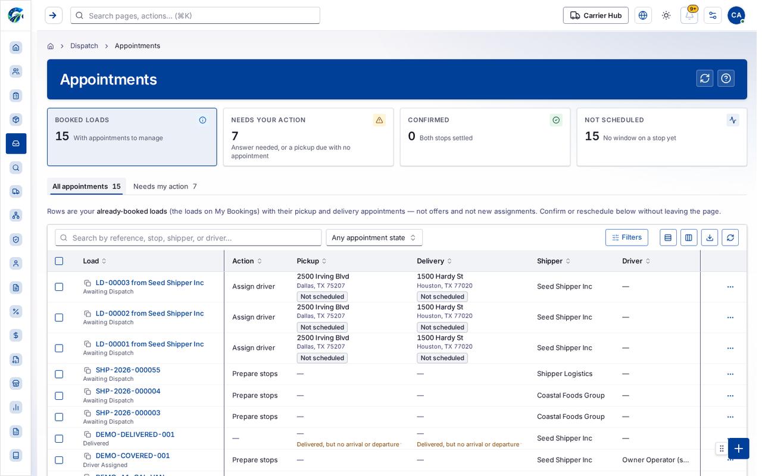Sort by the Shipper column header
The image size is (762, 476).
pyautogui.click(x=554, y=261)
